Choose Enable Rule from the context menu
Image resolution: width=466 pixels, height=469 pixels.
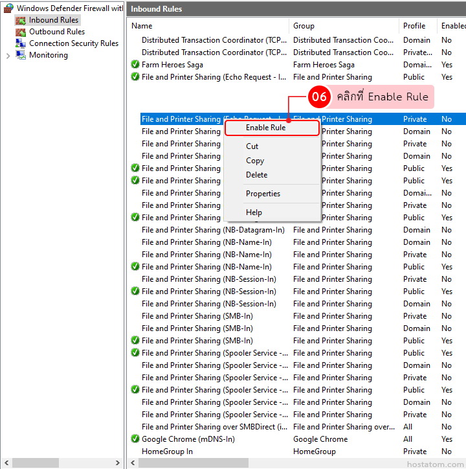coord(265,128)
